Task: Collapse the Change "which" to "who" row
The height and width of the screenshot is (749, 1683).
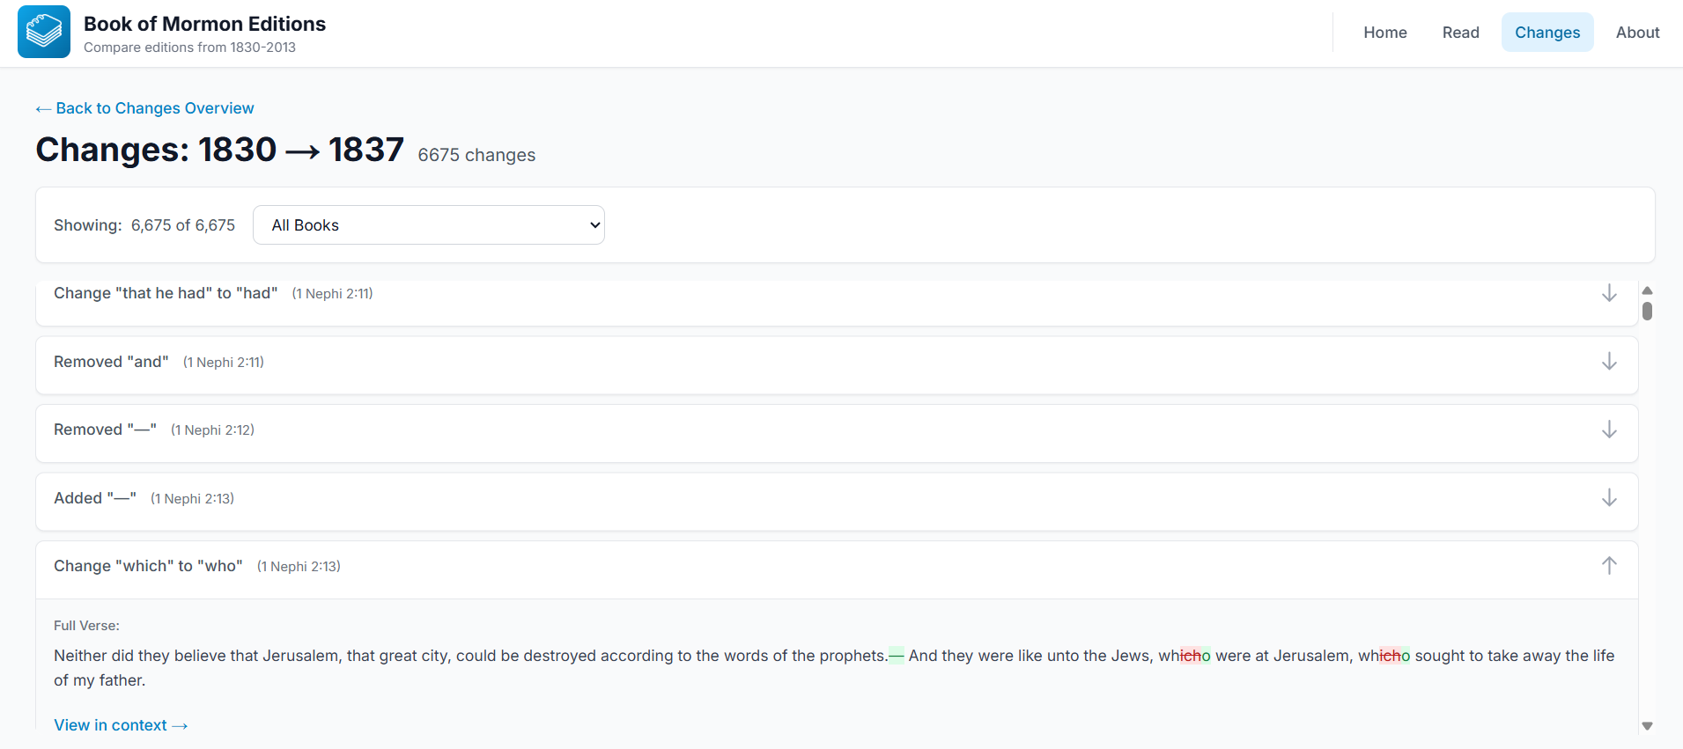Action: pyautogui.click(x=148, y=566)
